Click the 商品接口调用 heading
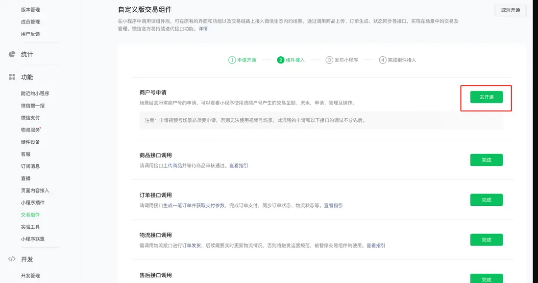This screenshot has height=283, width=538. pos(155,155)
